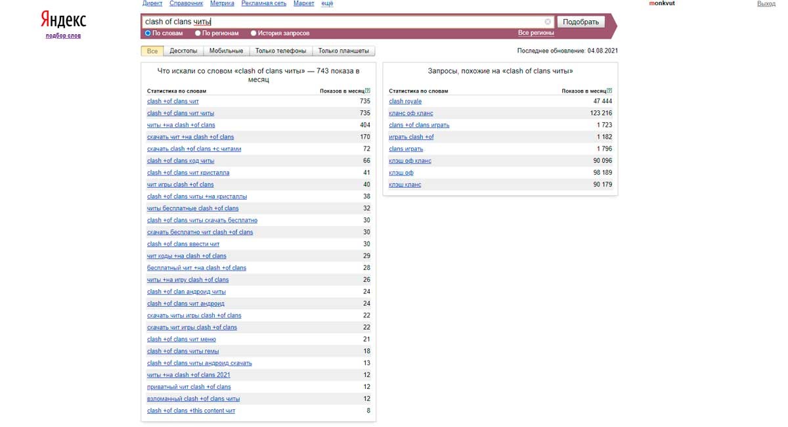Open 'бесплатный чит +на clash +of clans'
Screen dimensions: 788x427
click(197, 267)
